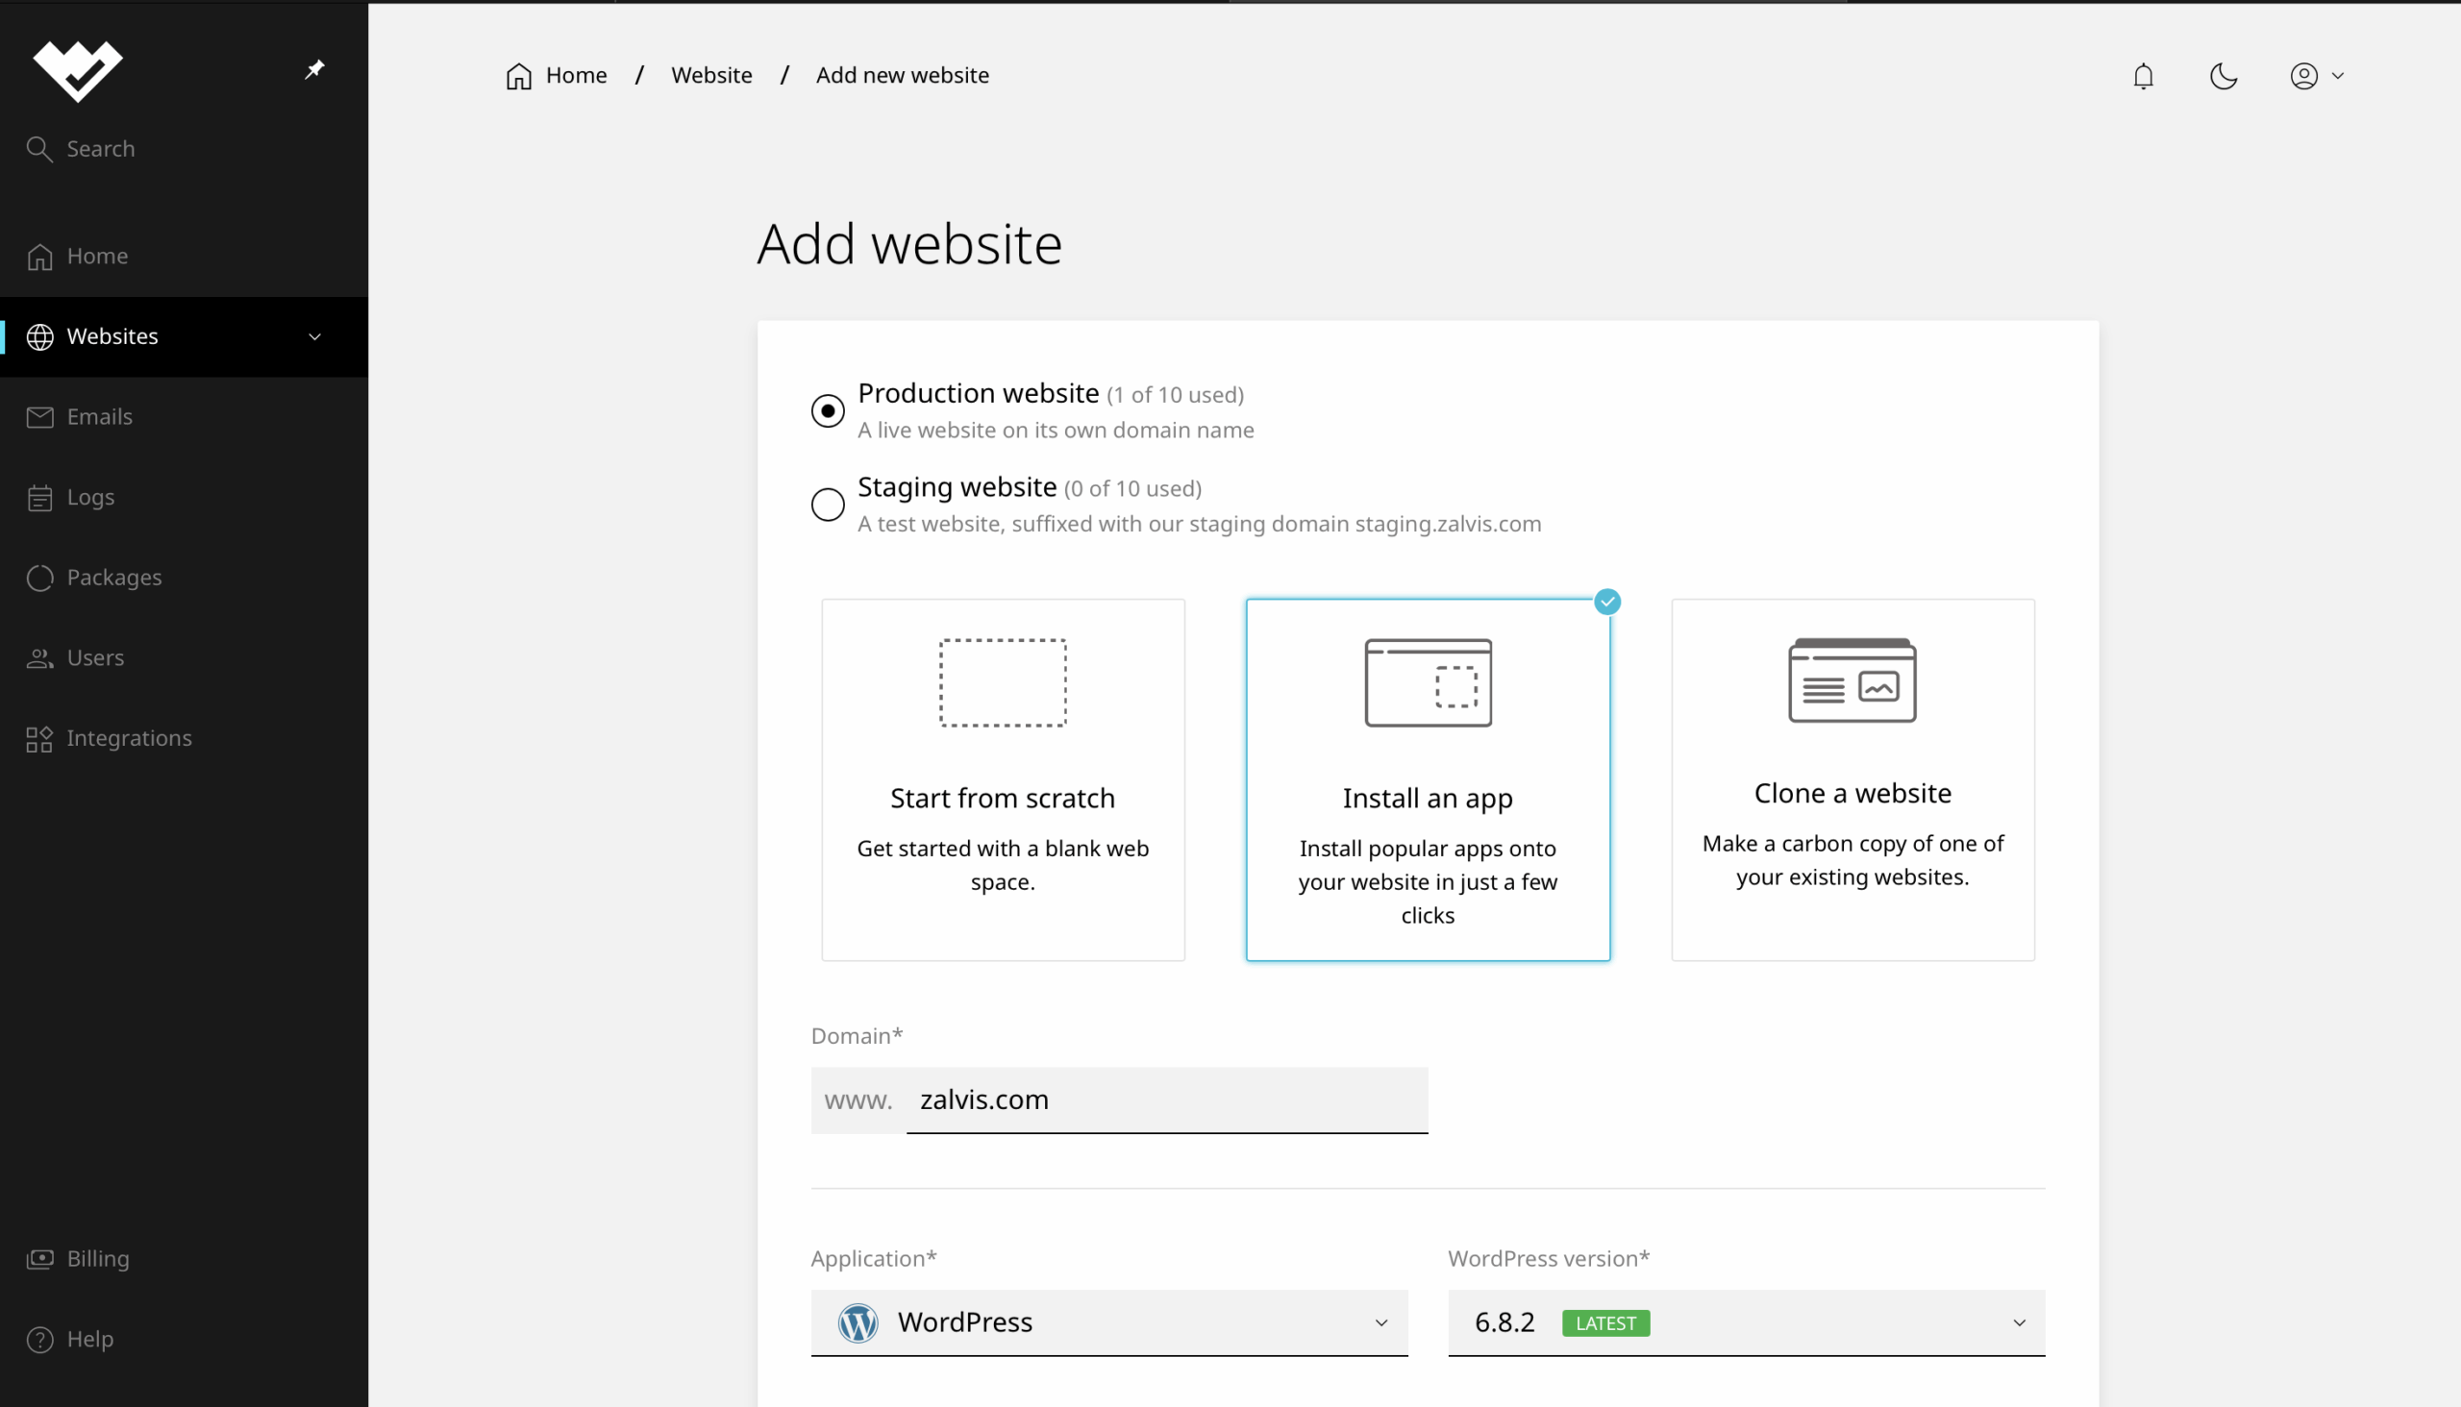Click the Domain input field
The height and width of the screenshot is (1407, 2461).
1166,1100
